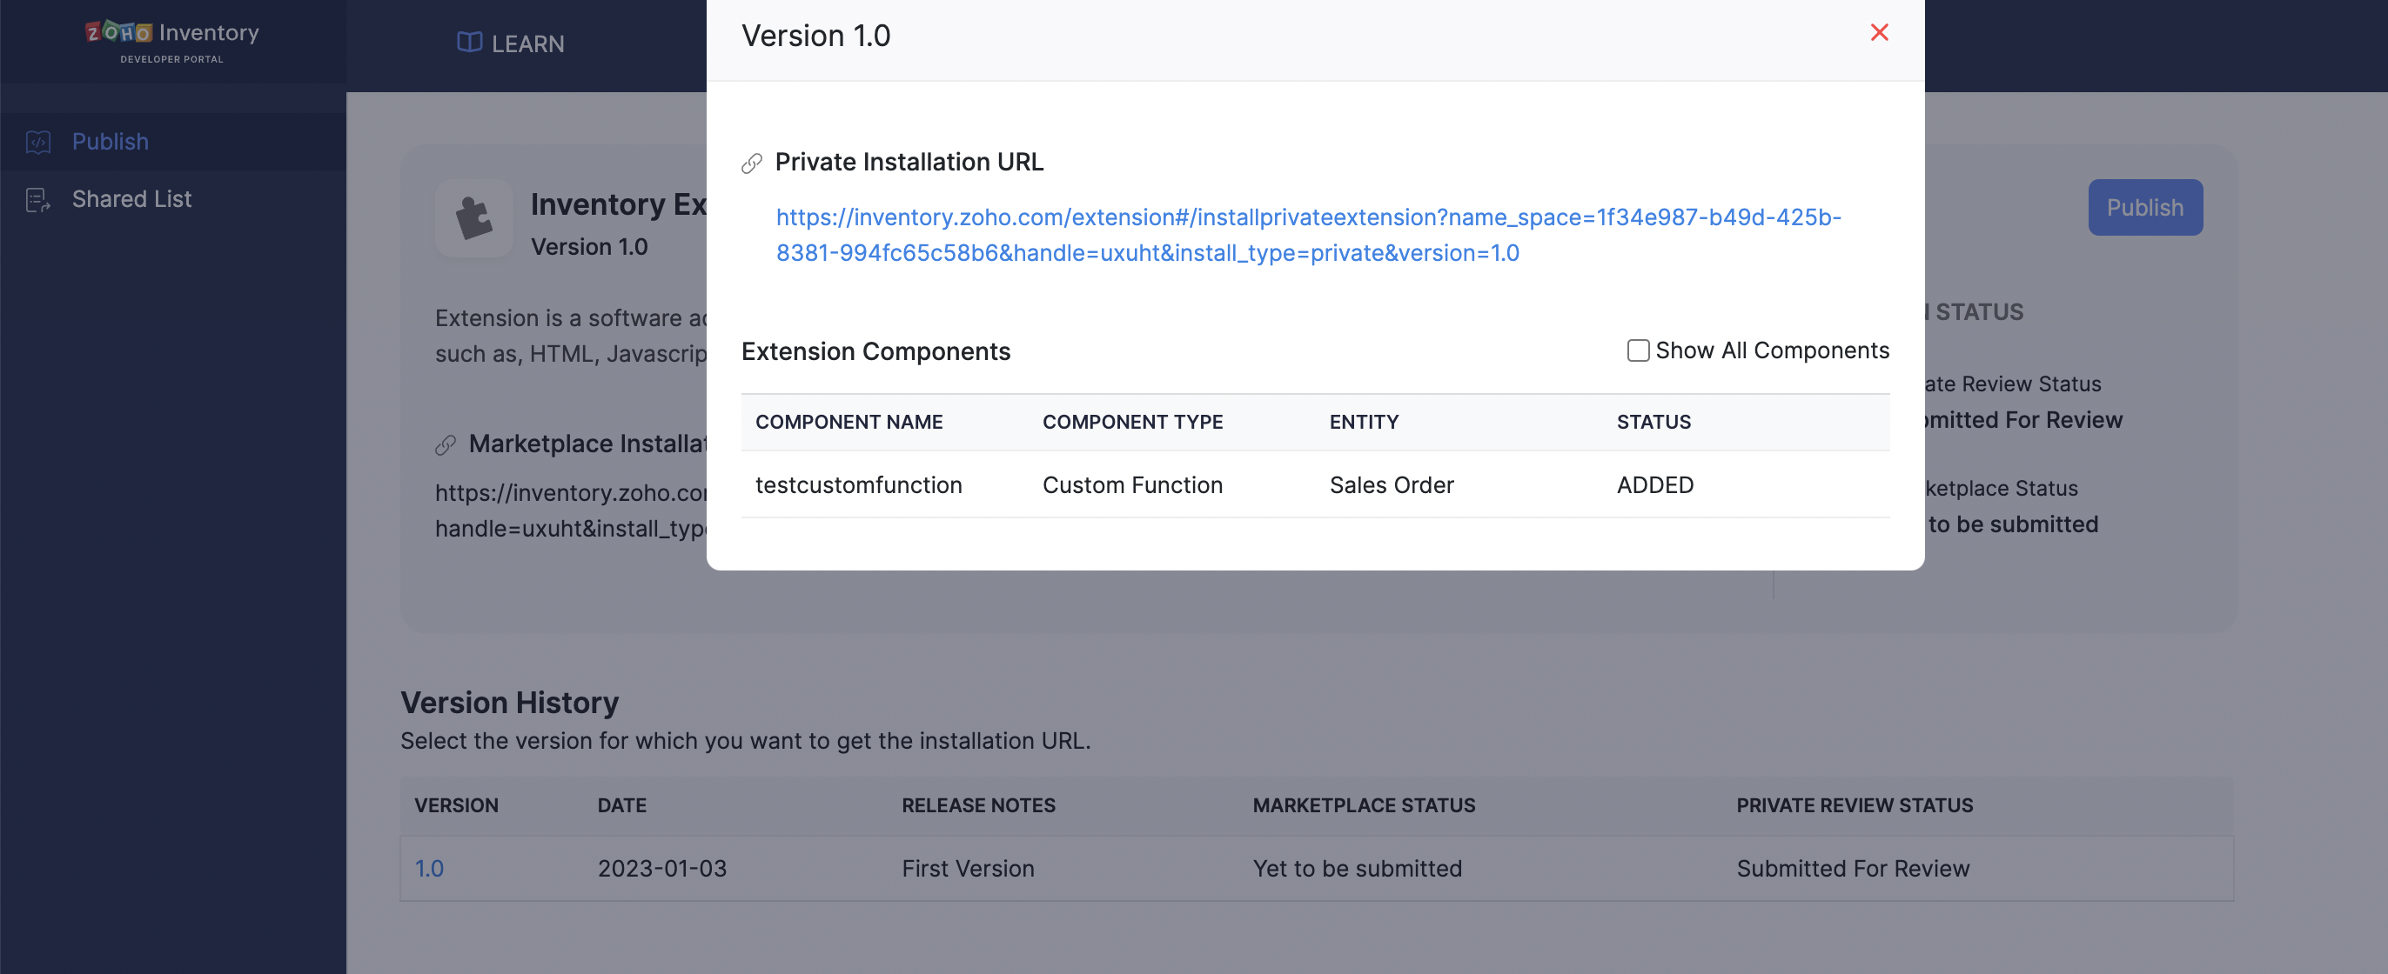Open the LEARN menu item
This screenshot has width=2388, height=974.
527,43
